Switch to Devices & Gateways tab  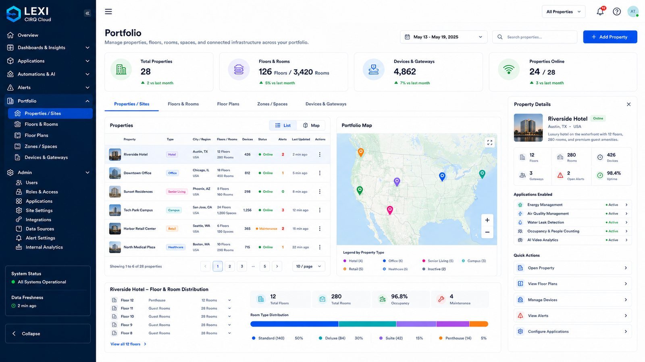click(x=326, y=104)
